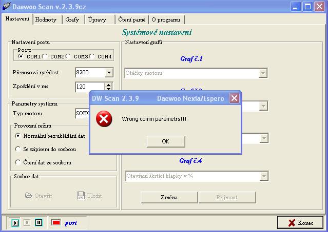Image resolution: width=328 pixels, height=232 pixels.
Task: Click the Přenosová rychlost 8200 value field
Action: (x=90, y=72)
